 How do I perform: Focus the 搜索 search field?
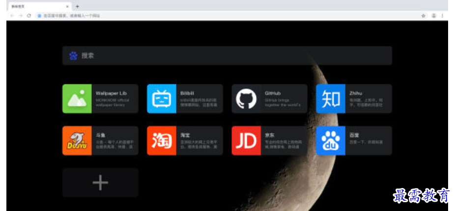227,56
